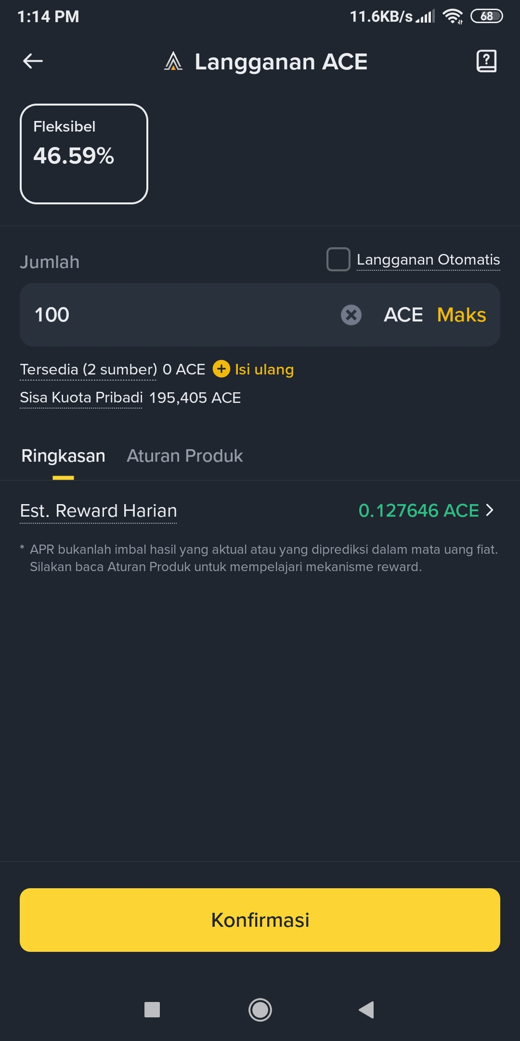Screen dimensions: 520x1041
Task: Tap the ACE token logo in the header
Action: tap(173, 61)
